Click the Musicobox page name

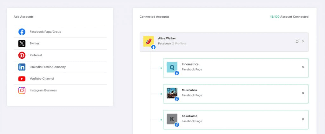click(x=189, y=90)
